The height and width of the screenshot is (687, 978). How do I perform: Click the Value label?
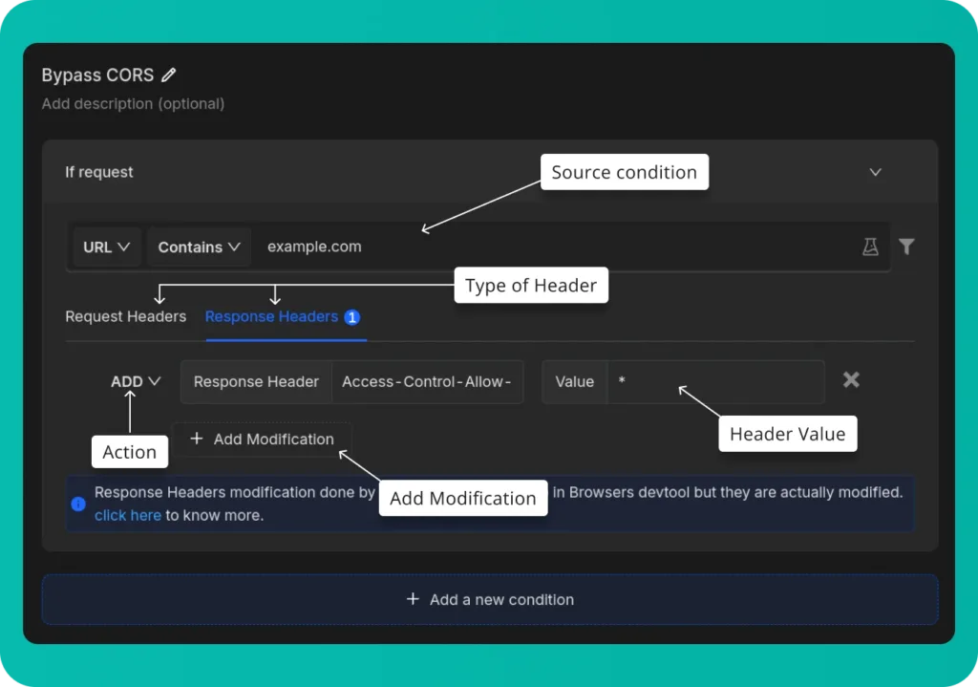coord(574,382)
